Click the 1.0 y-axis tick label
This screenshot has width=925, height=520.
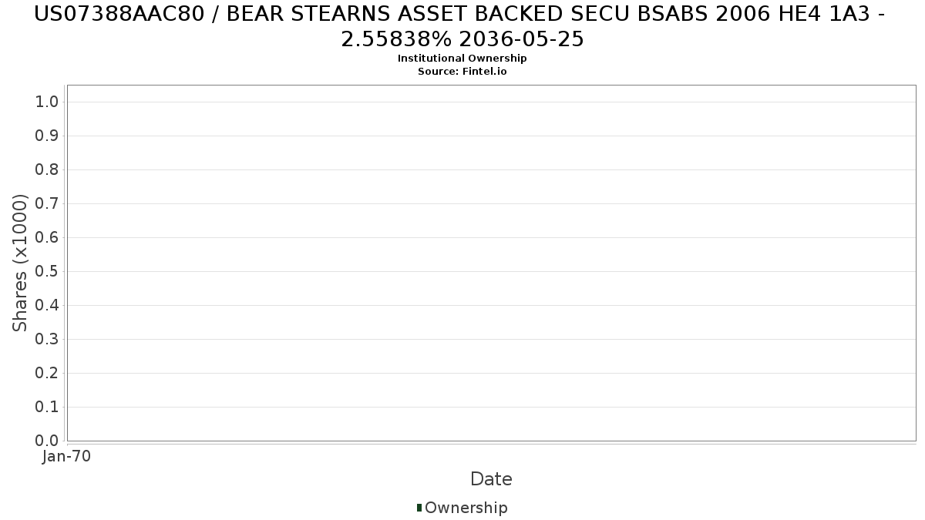(47, 102)
